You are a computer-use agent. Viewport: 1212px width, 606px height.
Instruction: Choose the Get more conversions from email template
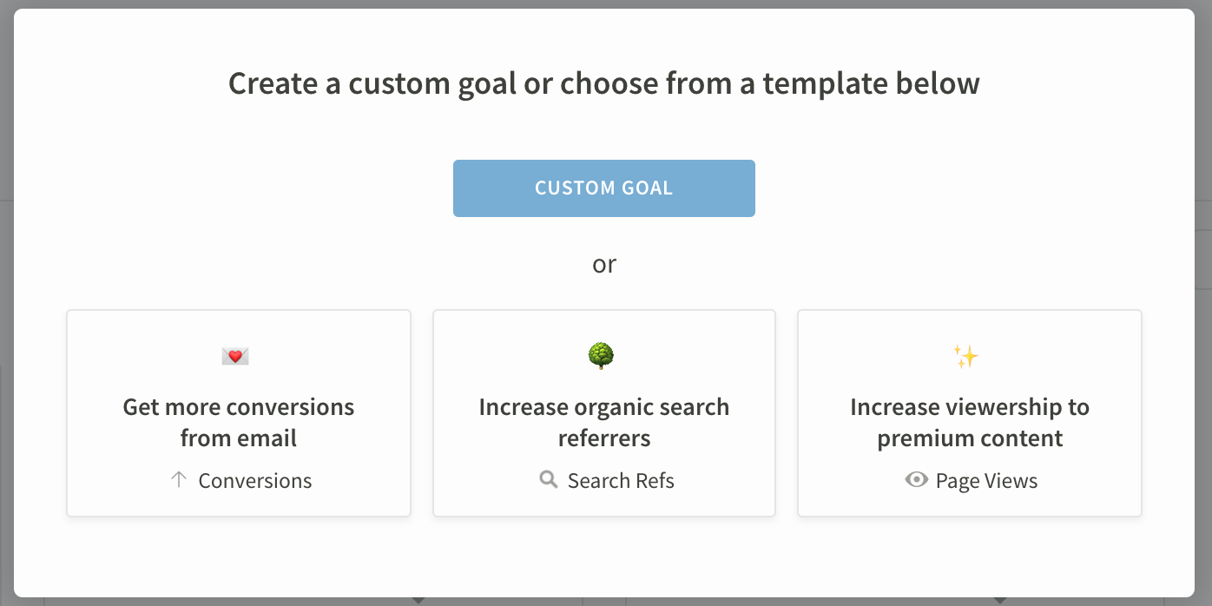click(239, 413)
